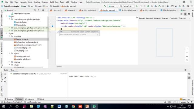Switch to activity_splash.xml editor tab
This screenshot has width=194, height=109.
click(x=89, y=10)
